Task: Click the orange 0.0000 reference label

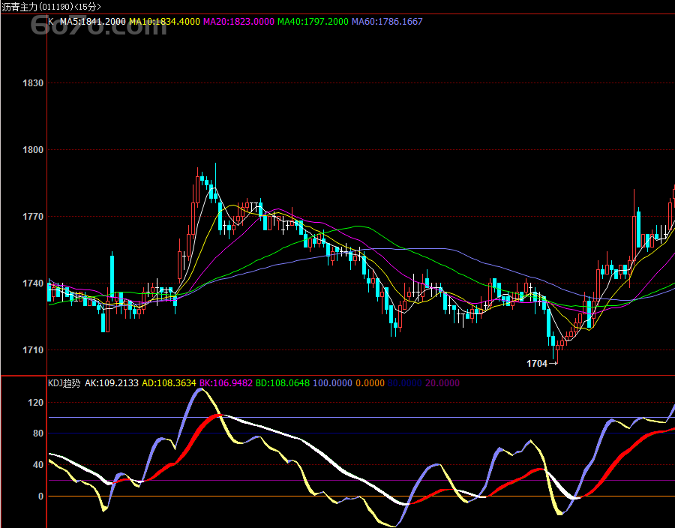Action: [370, 383]
